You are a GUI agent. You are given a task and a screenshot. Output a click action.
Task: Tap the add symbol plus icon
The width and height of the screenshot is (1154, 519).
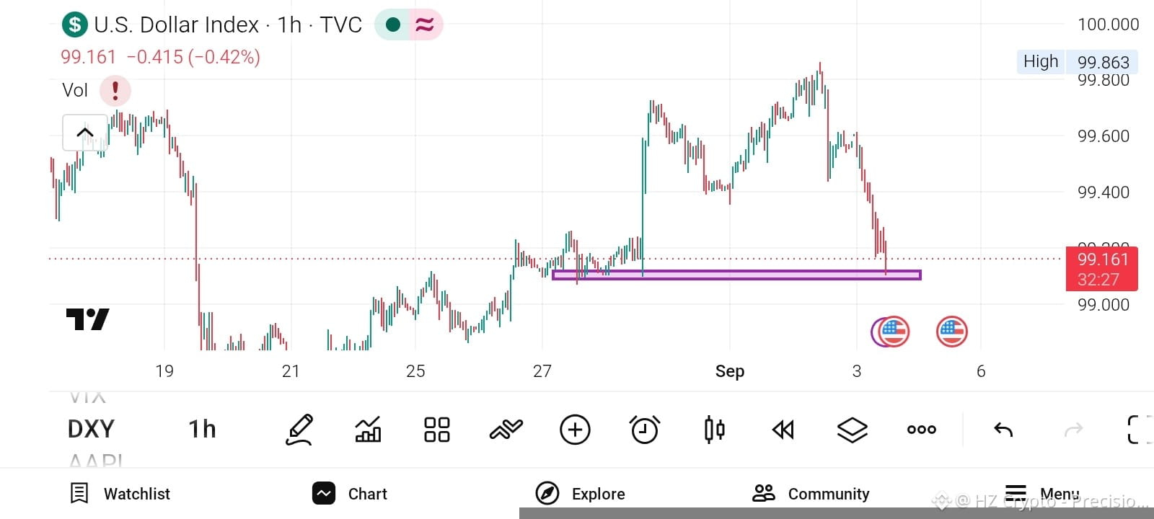575,430
